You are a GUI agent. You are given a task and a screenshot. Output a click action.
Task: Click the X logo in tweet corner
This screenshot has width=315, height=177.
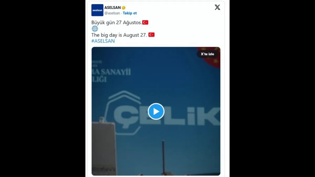tap(217, 7)
